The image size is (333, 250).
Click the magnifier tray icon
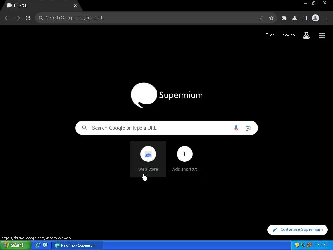(309, 245)
